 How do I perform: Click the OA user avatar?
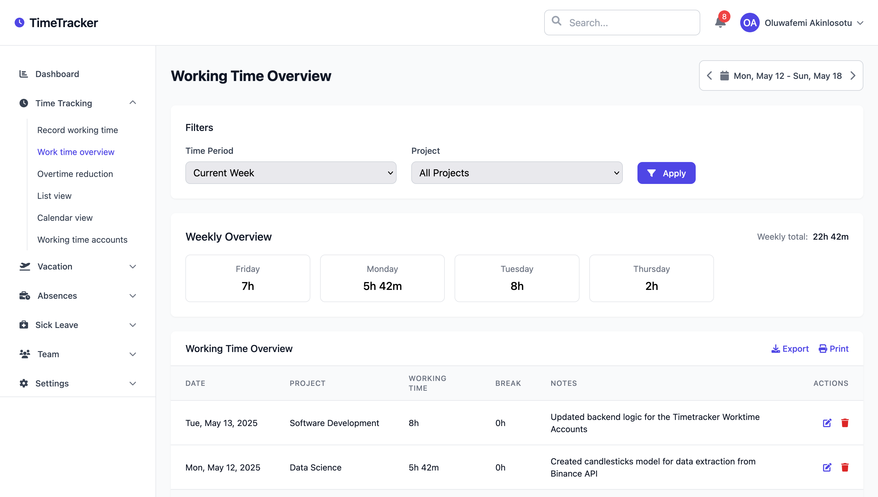(750, 23)
